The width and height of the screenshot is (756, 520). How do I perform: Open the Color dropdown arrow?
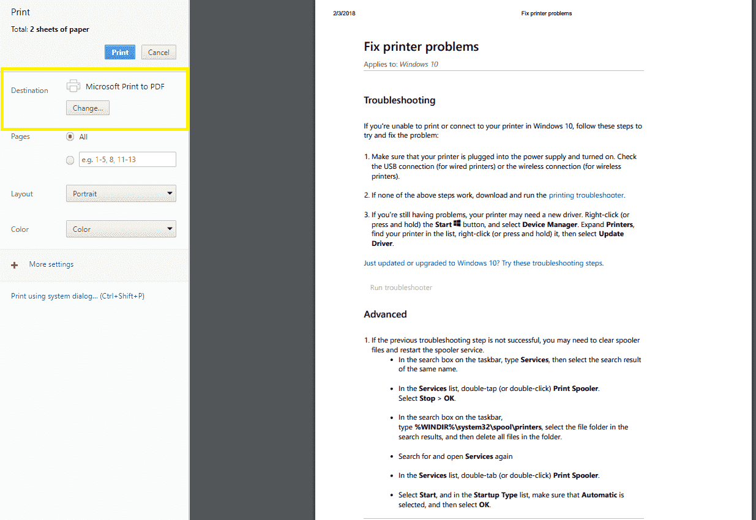tap(170, 229)
